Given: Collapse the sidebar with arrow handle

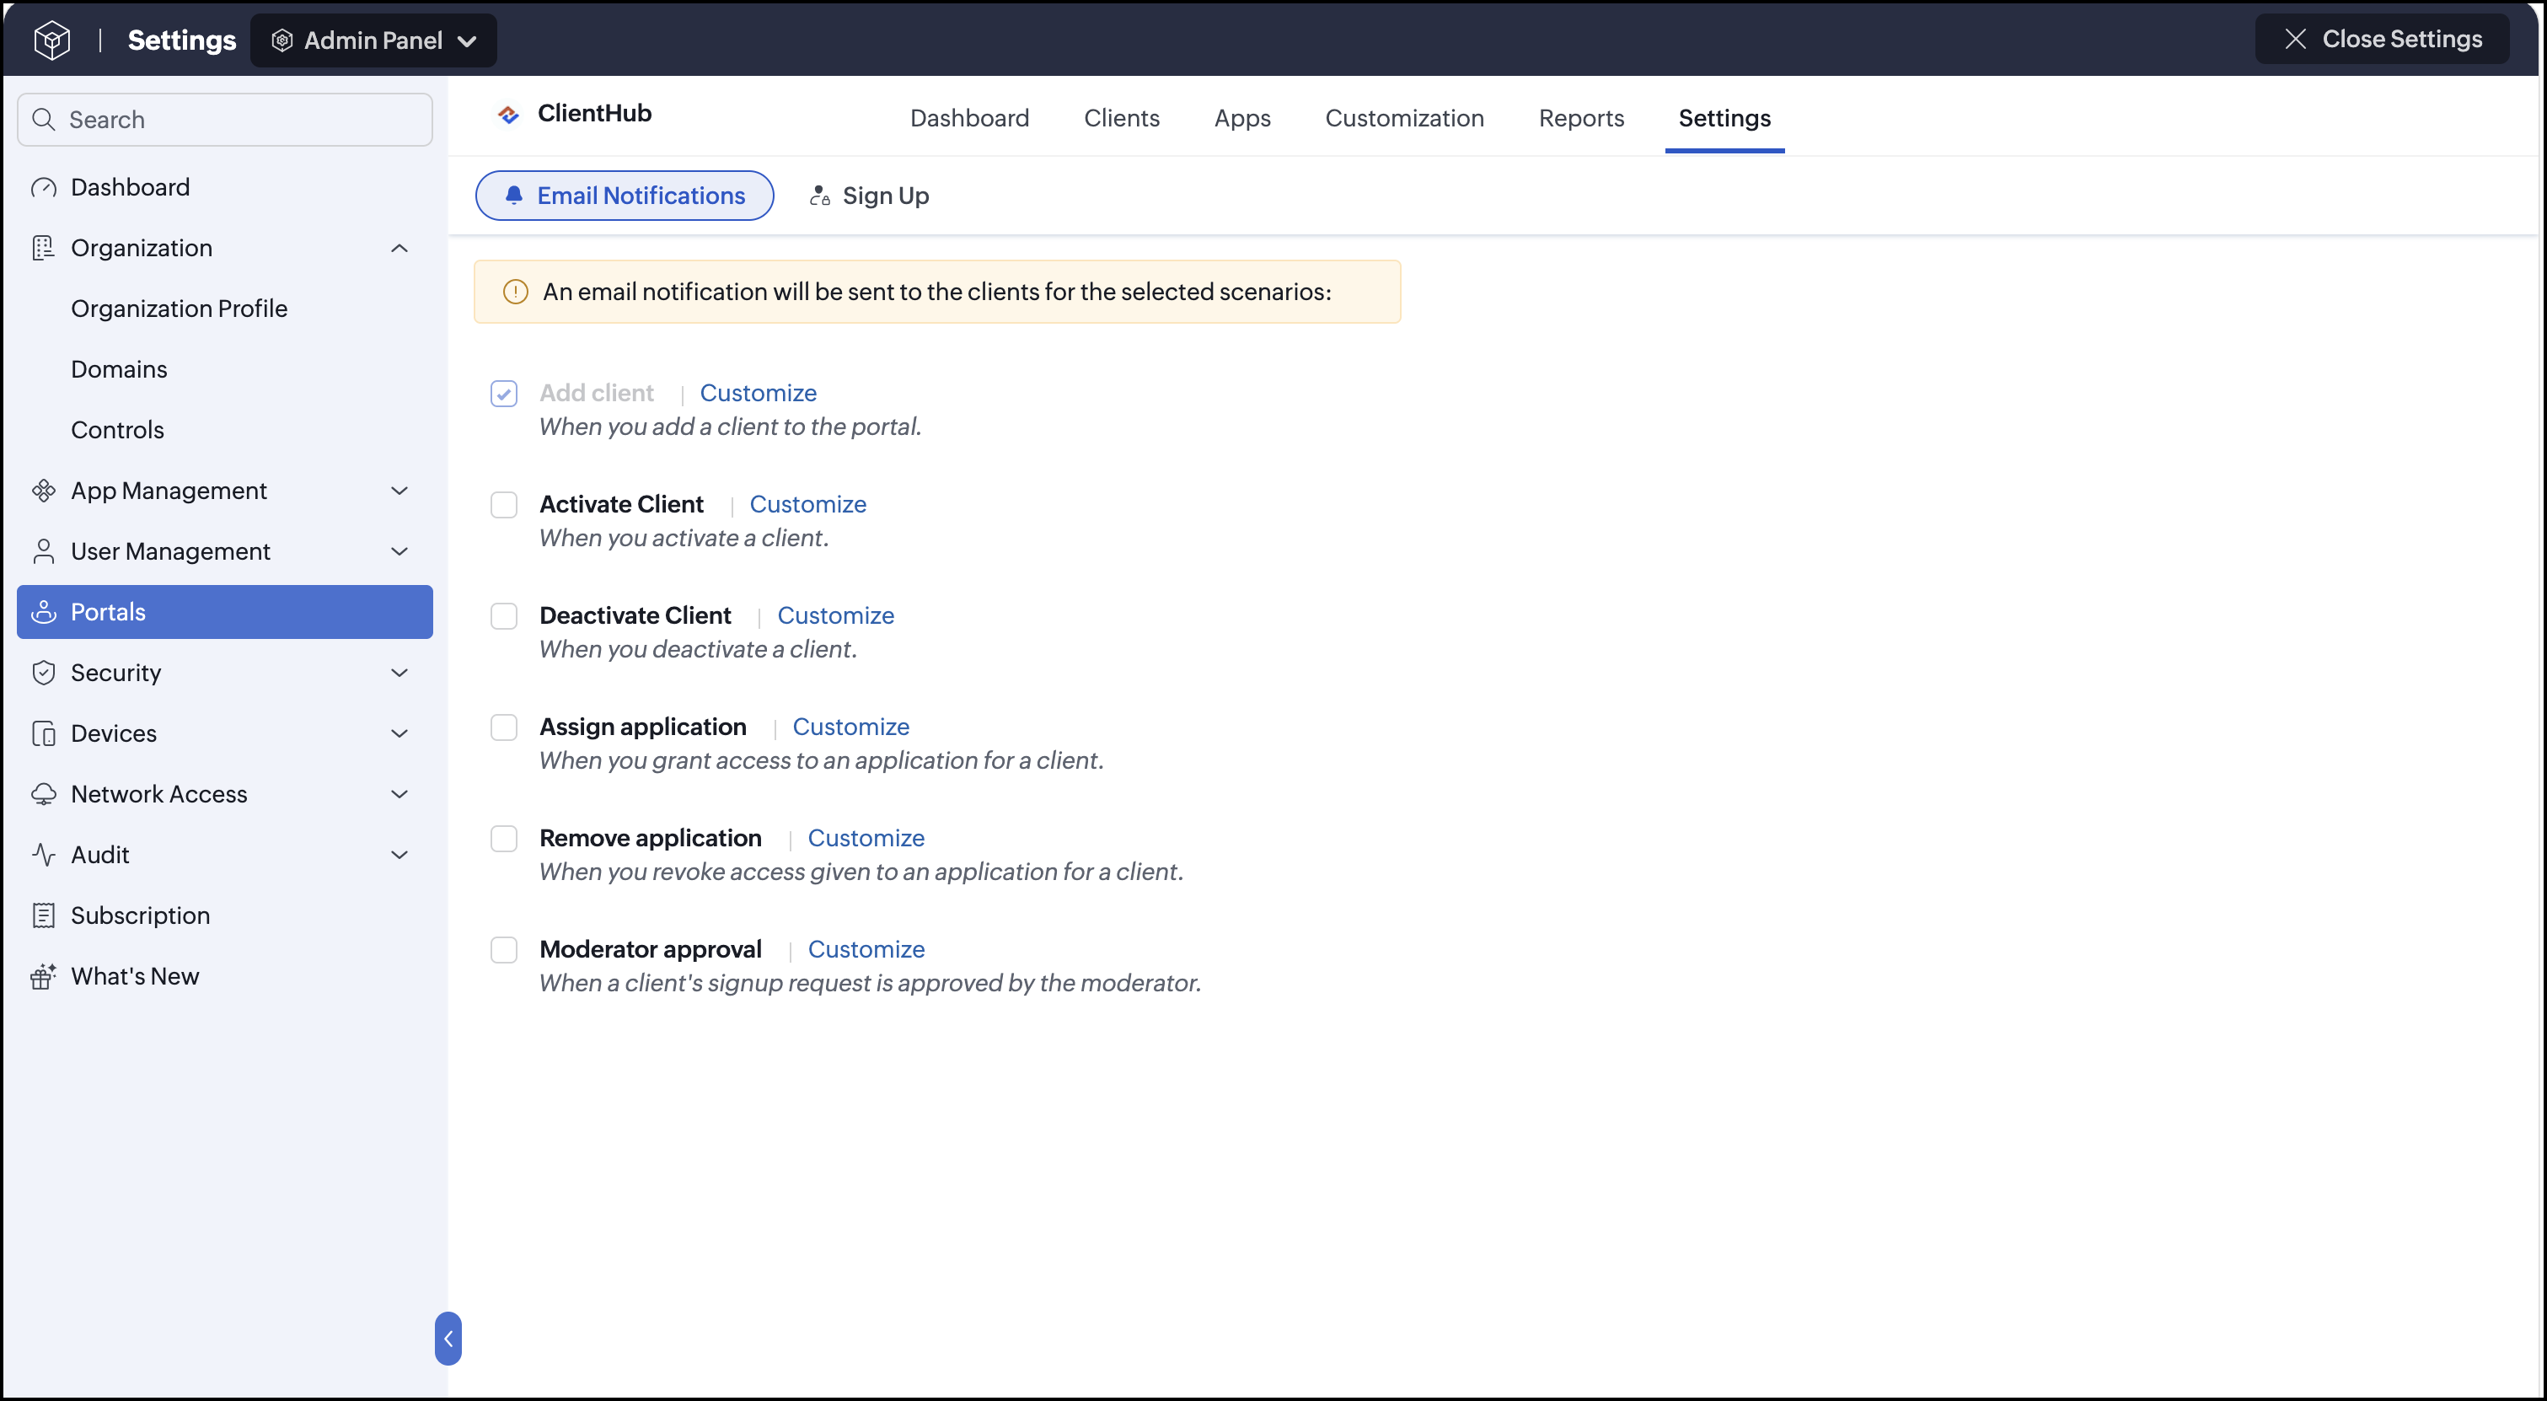Looking at the screenshot, I should point(448,1338).
